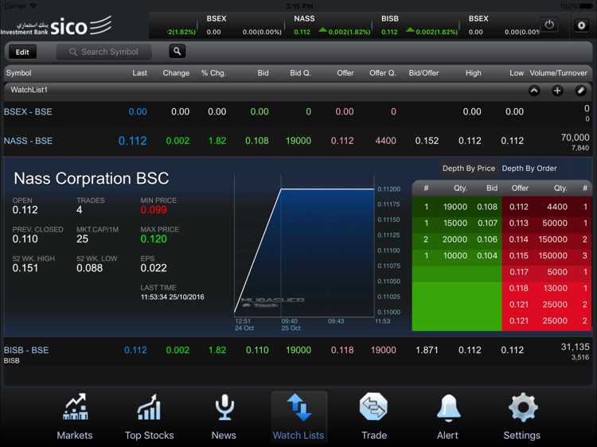
Task: Click the Last column header
Action: 140,73
